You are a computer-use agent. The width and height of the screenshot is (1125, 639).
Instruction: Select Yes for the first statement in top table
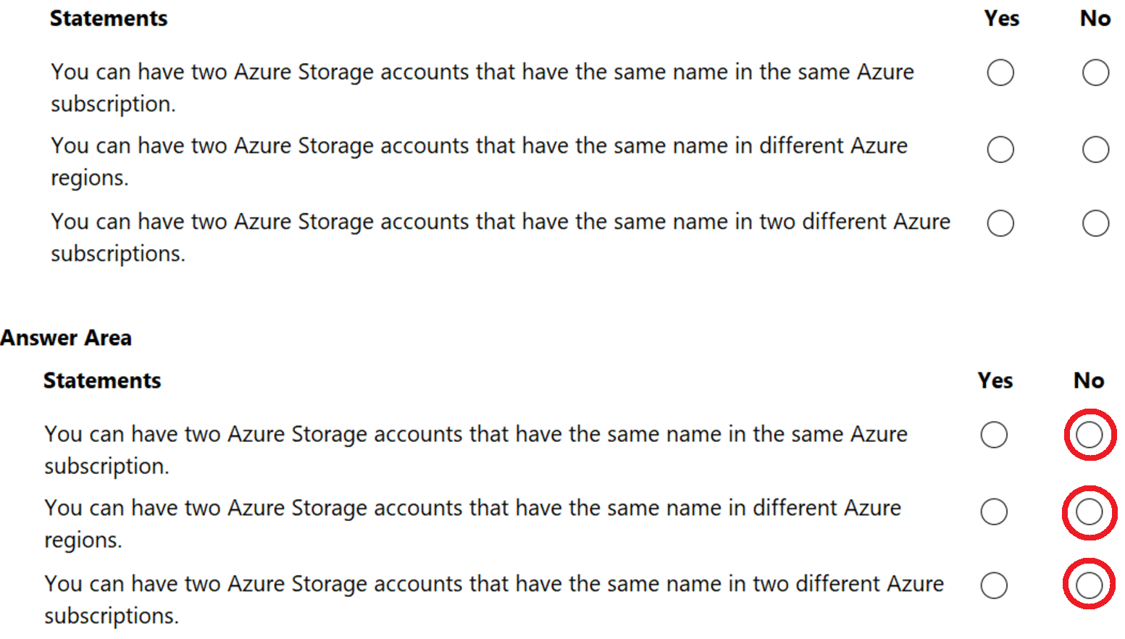pyautogui.click(x=1000, y=72)
